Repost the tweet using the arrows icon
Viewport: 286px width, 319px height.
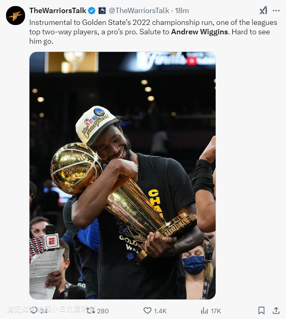91,310
